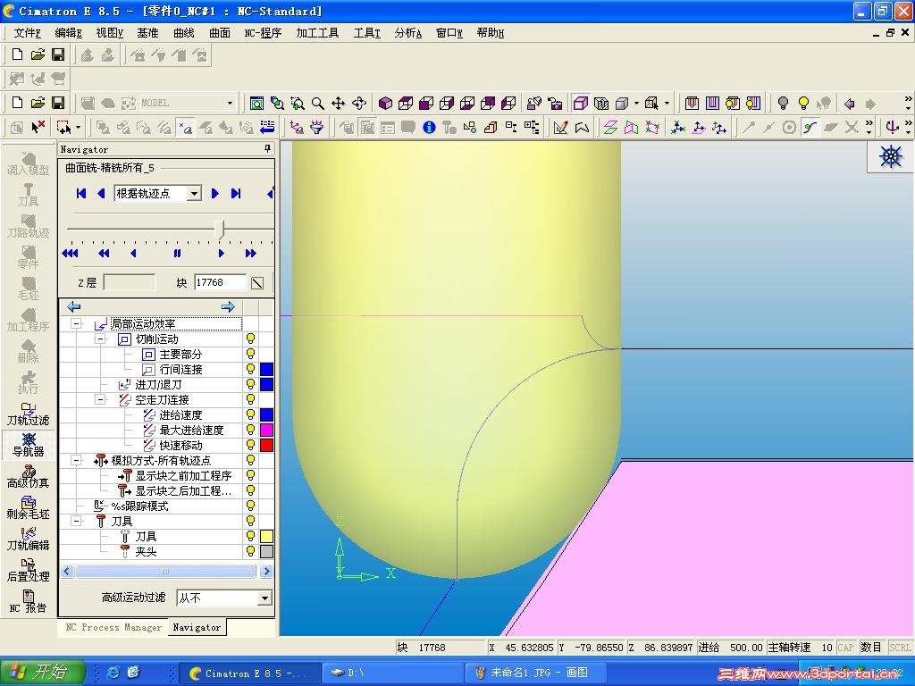Jump to first trajectory point
The height and width of the screenshot is (686, 915).
[x=81, y=193]
